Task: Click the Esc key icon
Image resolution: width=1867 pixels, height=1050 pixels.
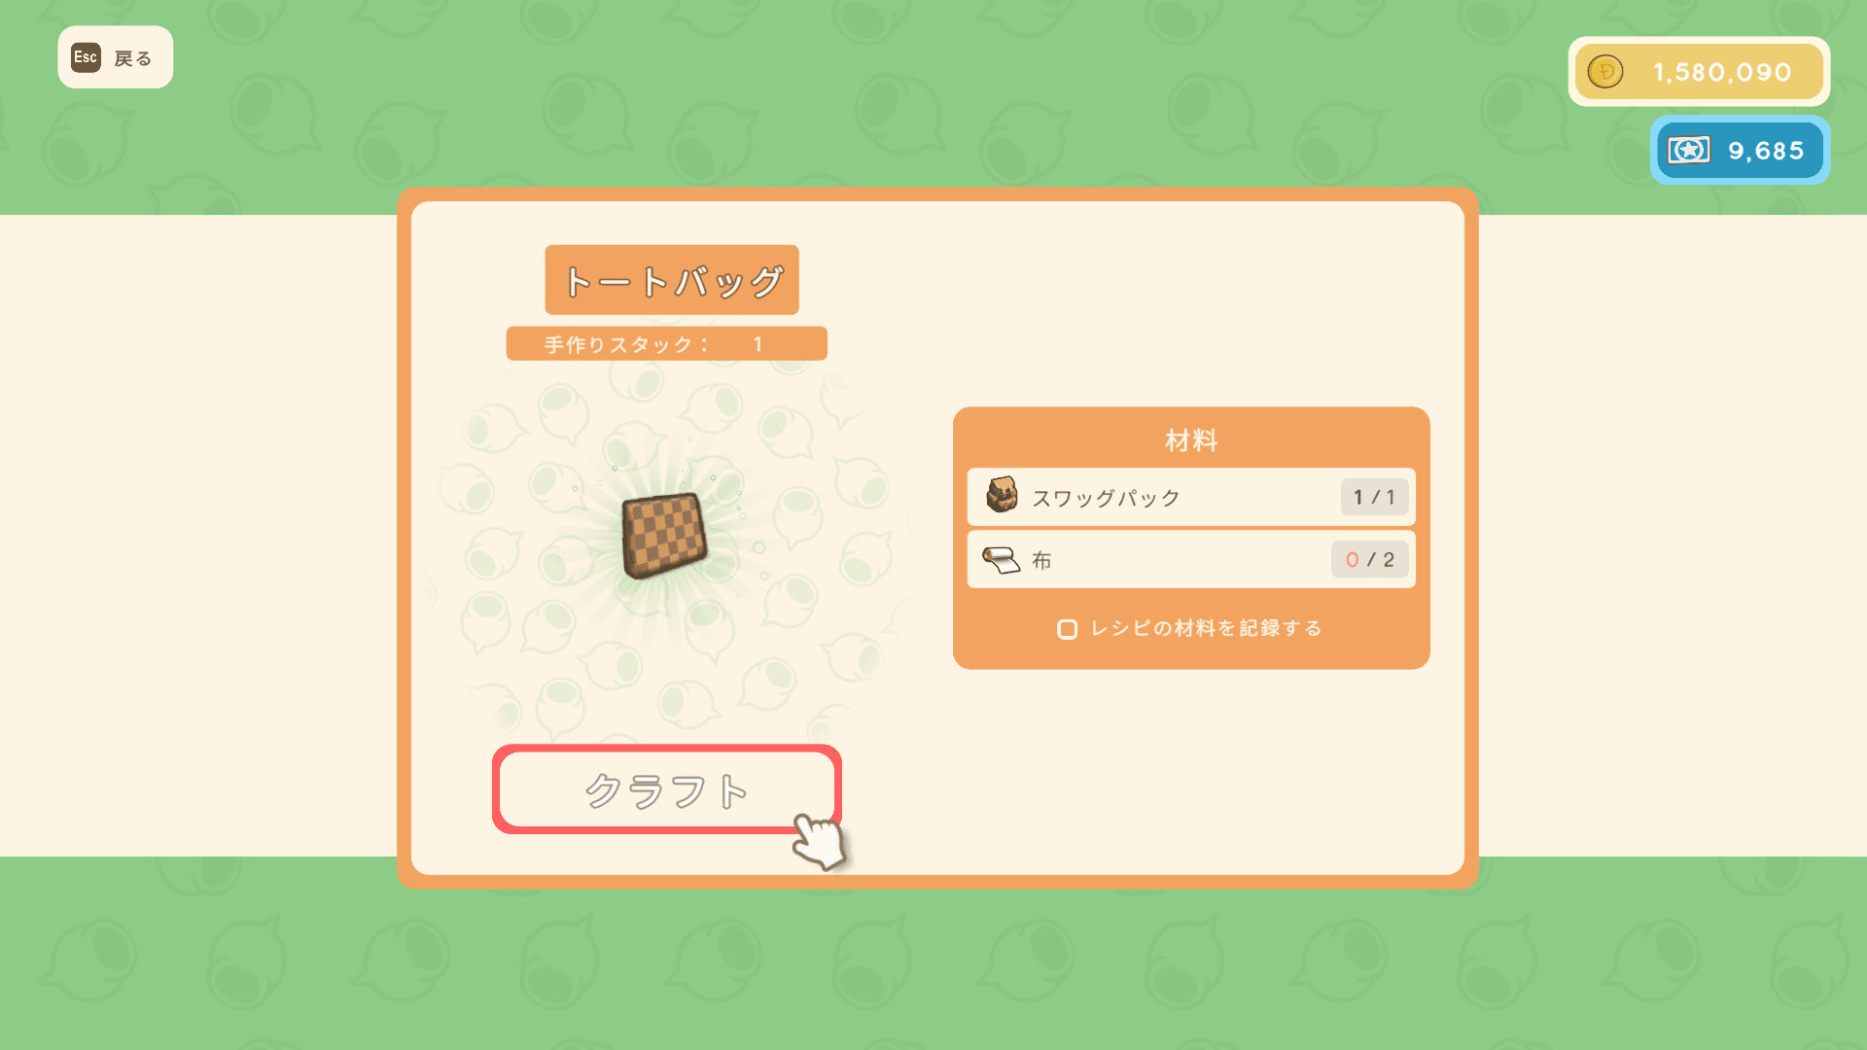Action: pos(86,57)
